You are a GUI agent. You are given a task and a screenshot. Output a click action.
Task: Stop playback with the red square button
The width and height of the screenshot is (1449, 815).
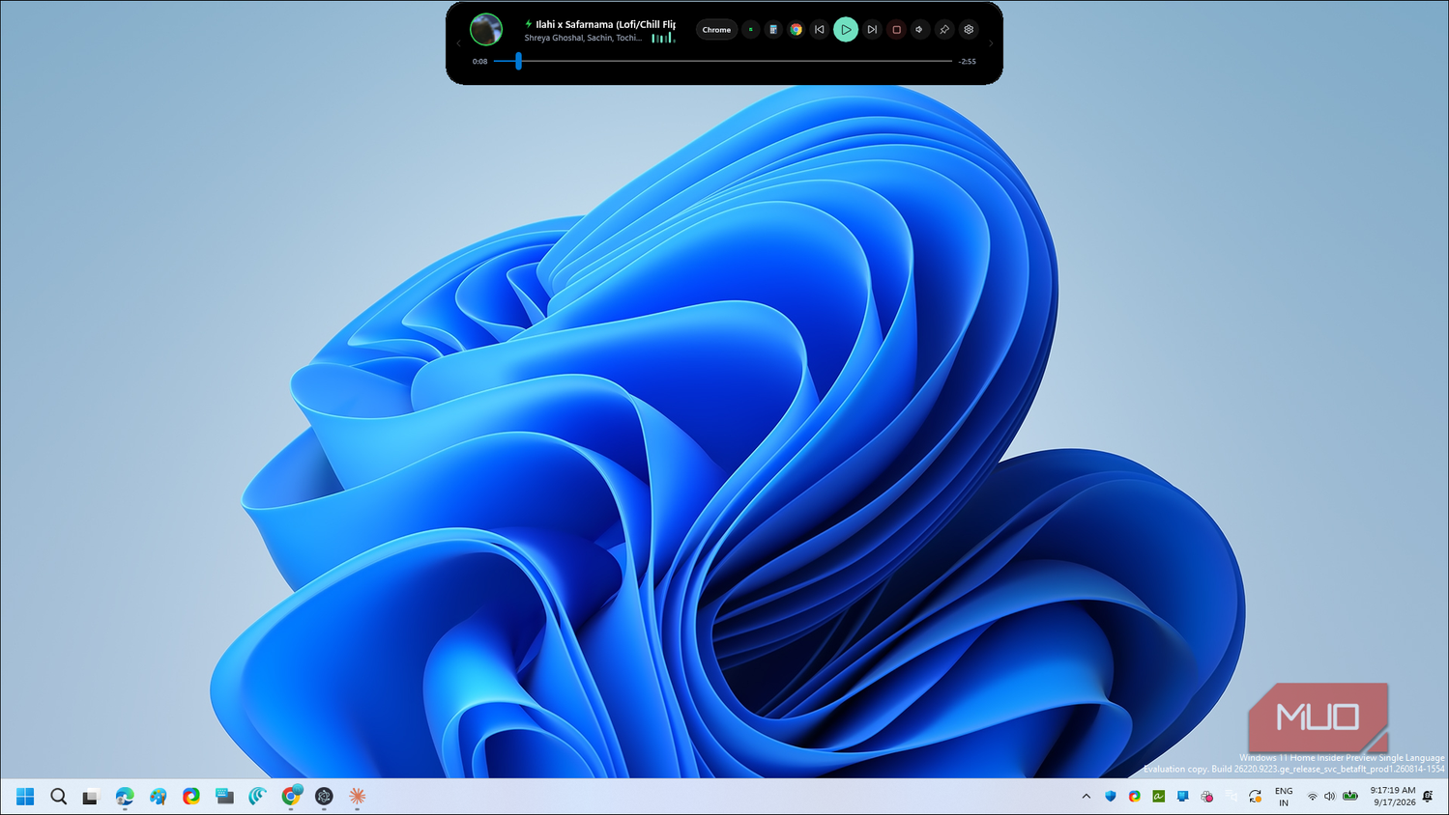[x=896, y=30]
